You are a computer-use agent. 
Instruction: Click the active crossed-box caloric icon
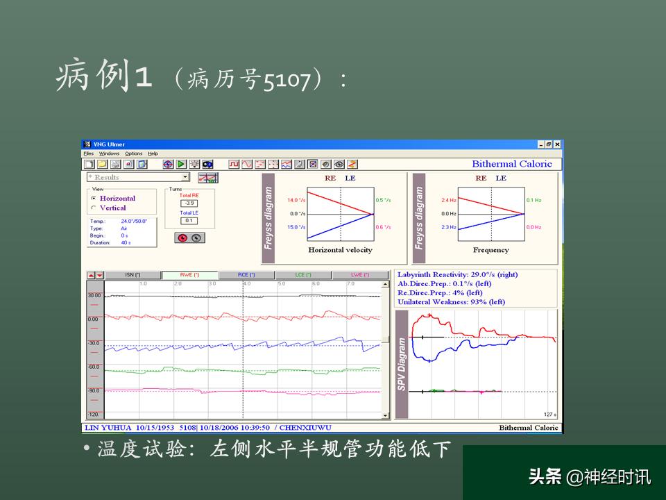[313, 164]
